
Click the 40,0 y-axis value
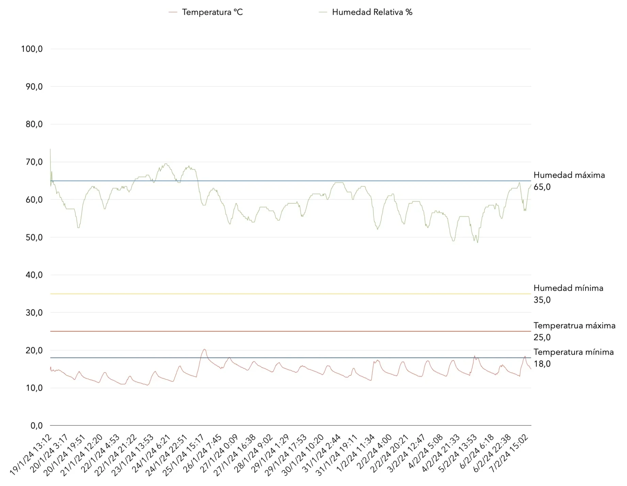(x=34, y=275)
